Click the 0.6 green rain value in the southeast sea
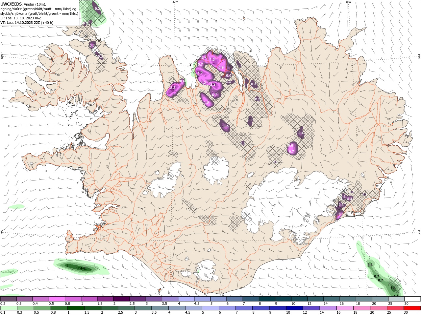 pyautogui.click(x=370, y=265)
